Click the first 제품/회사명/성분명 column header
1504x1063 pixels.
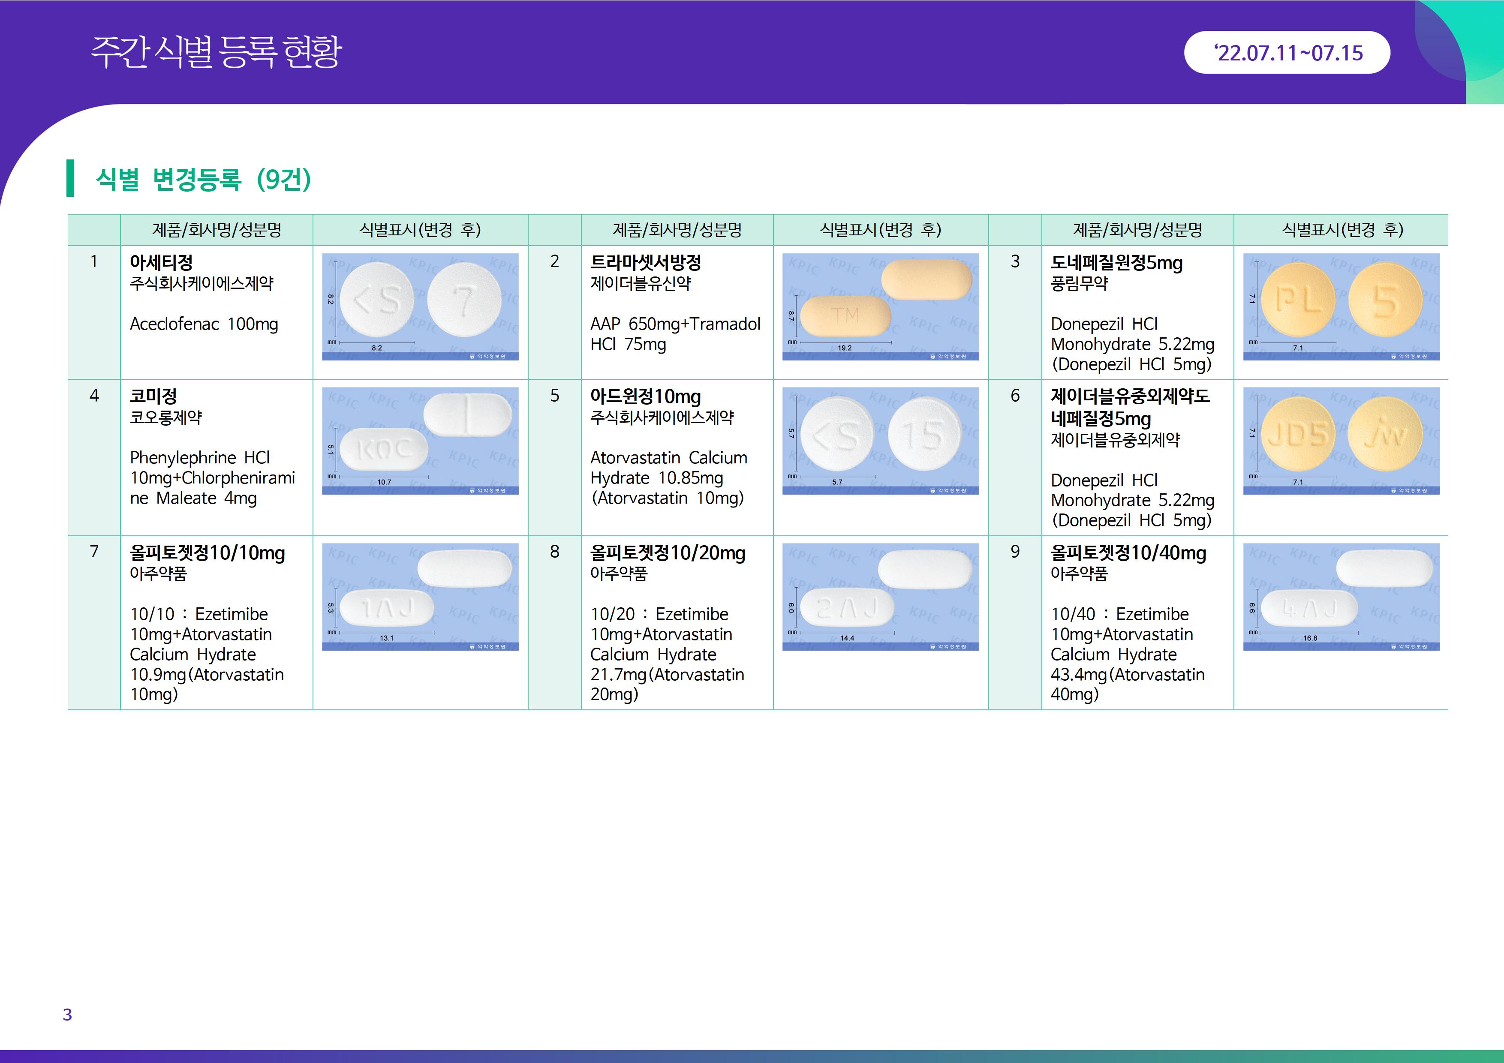point(216,230)
